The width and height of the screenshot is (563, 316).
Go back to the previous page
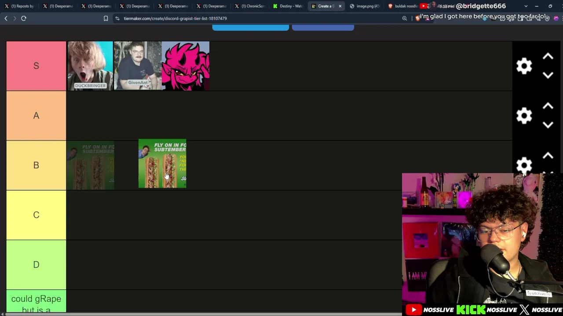(6, 18)
